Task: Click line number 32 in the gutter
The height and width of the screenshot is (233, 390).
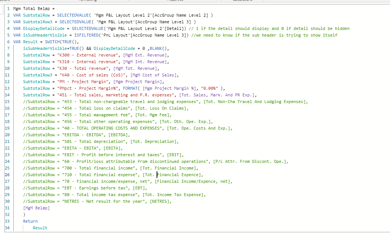Action: pyautogui.click(x=7, y=215)
